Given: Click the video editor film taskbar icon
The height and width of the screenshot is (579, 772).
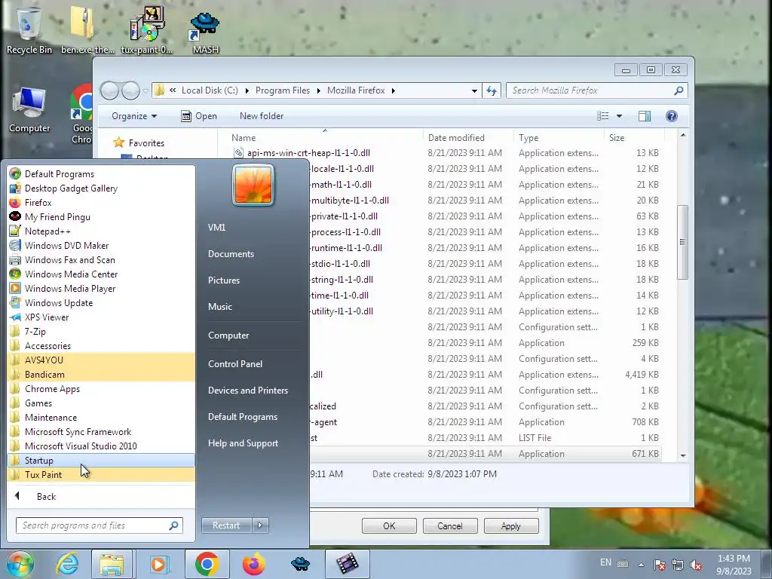Looking at the screenshot, I should 347,564.
